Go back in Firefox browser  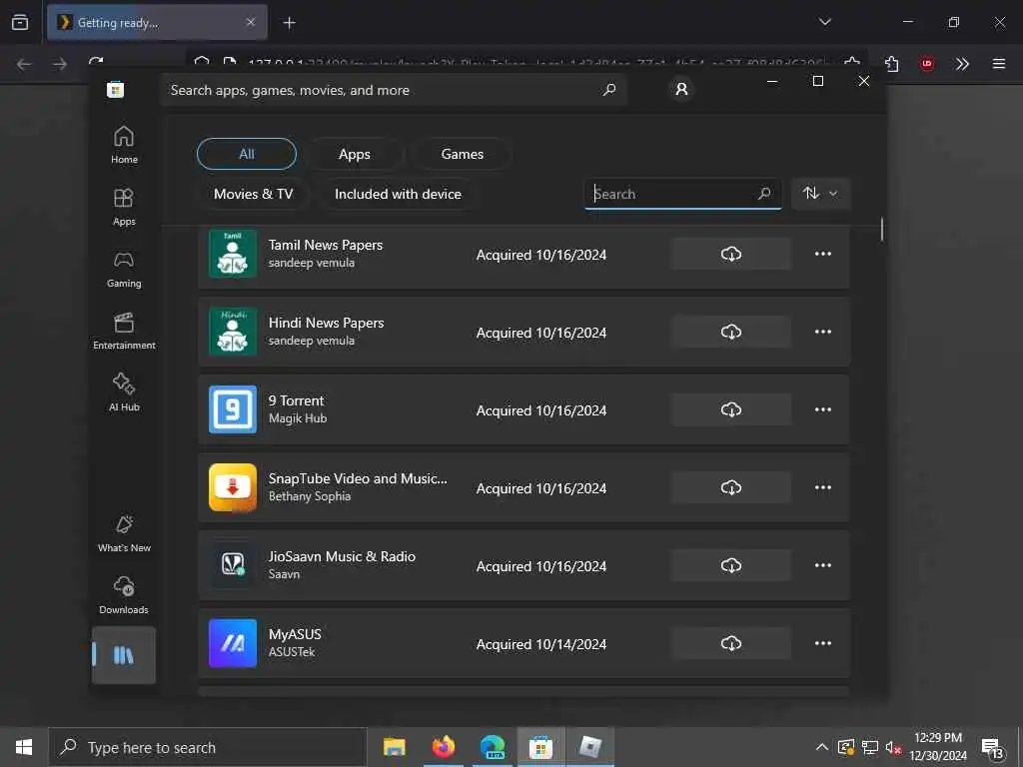24,64
